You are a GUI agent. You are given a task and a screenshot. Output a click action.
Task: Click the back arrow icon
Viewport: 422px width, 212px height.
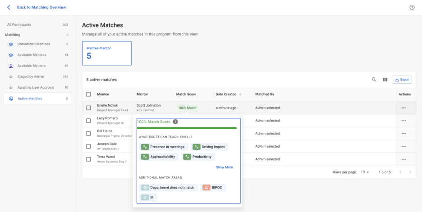(x=9, y=7)
